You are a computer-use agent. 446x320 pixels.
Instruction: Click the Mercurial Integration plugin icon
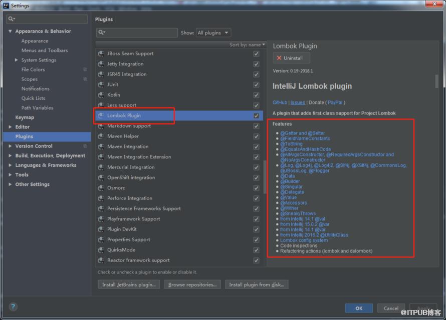point(101,167)
